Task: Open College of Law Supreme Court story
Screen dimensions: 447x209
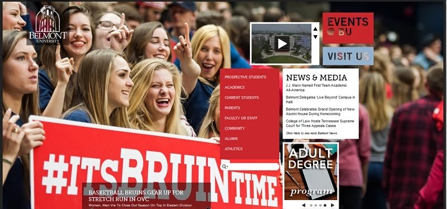Action: pos(320,123)
